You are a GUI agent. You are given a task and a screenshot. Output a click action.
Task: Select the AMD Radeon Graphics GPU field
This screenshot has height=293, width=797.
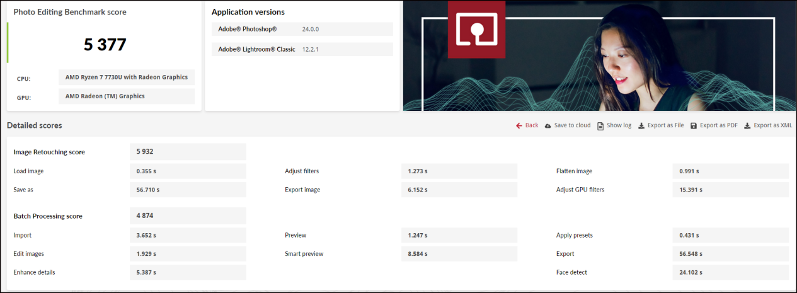(127, 96)
